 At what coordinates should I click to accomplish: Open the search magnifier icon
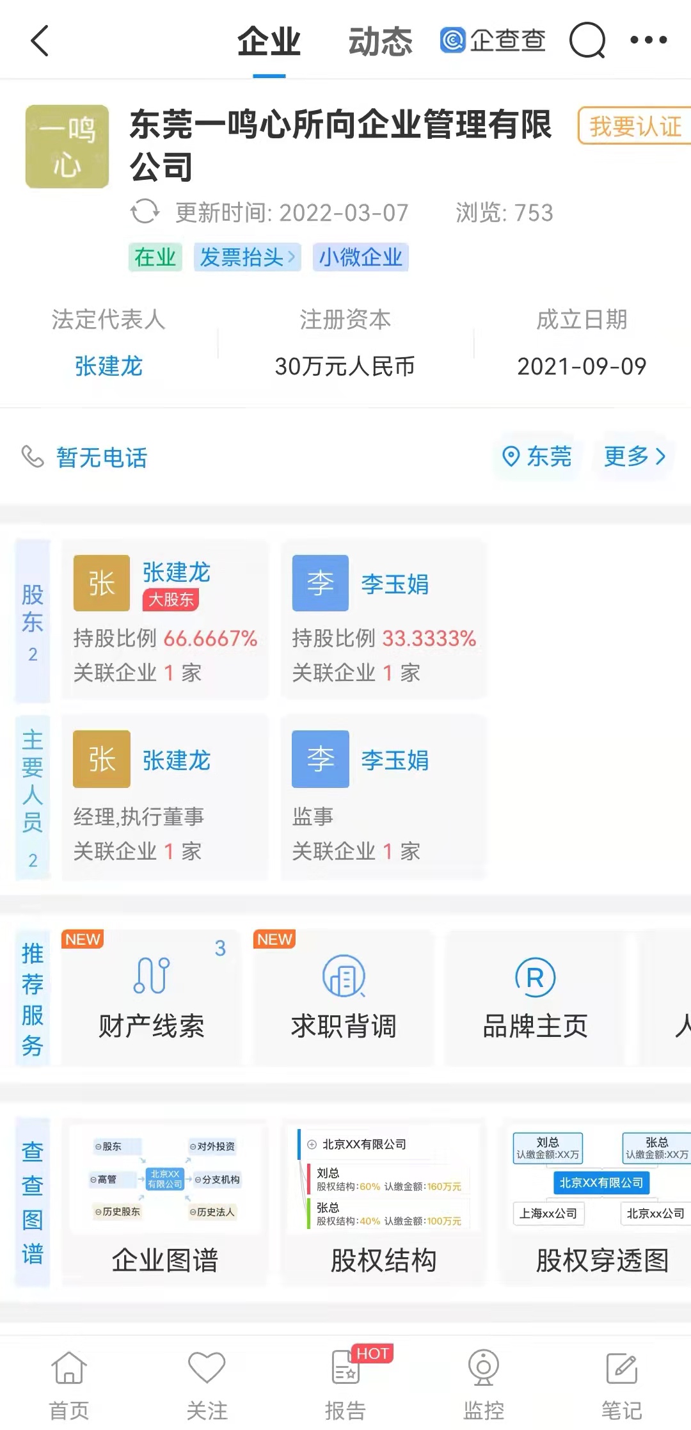(587, 40)
